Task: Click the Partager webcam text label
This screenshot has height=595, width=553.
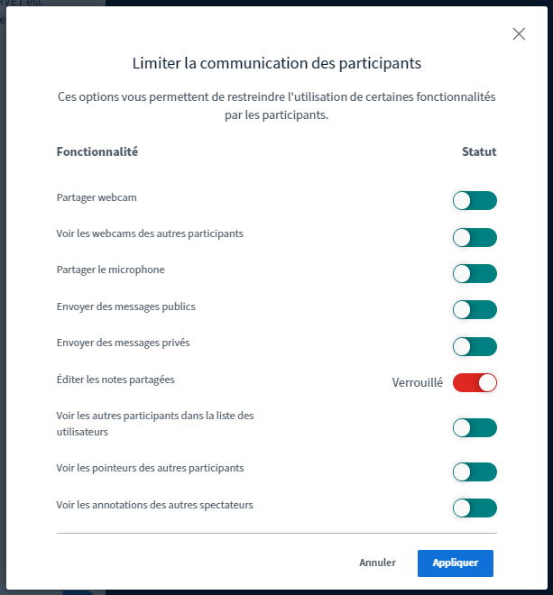Action: click(97, 197)
